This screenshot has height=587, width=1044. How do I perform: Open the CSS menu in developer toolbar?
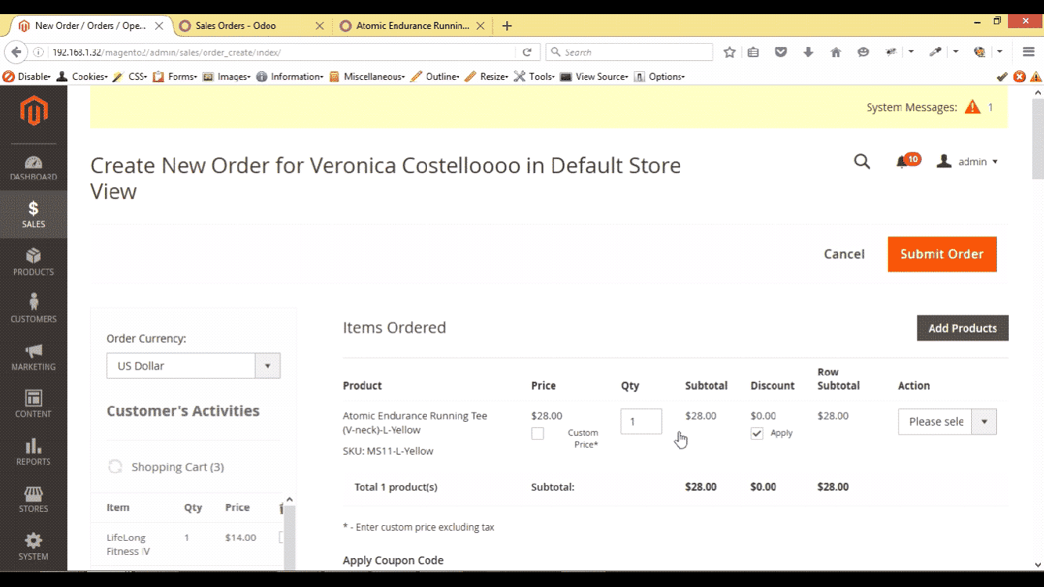pos(130,77)
